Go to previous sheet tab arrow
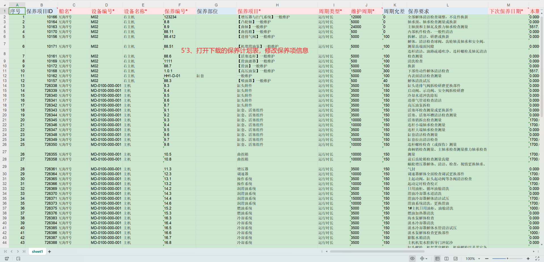Image resolution: width=544 pixels, height=262 pixels. (x=12, y=251)
